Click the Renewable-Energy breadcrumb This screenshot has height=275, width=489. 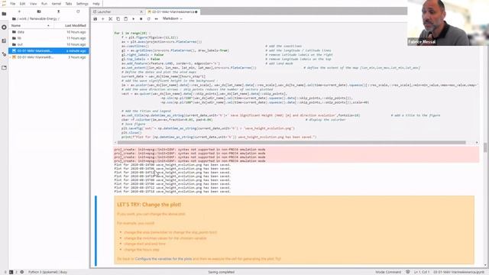(44, 18)
